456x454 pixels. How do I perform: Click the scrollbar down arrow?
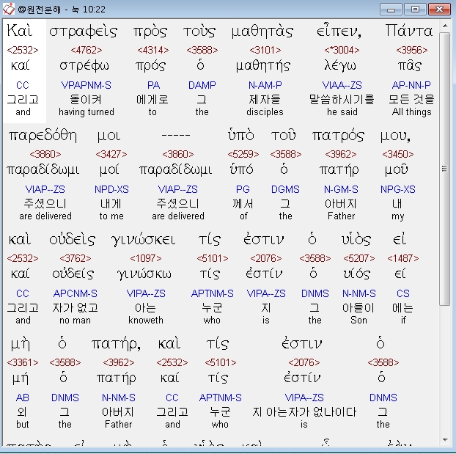point(445,440)
